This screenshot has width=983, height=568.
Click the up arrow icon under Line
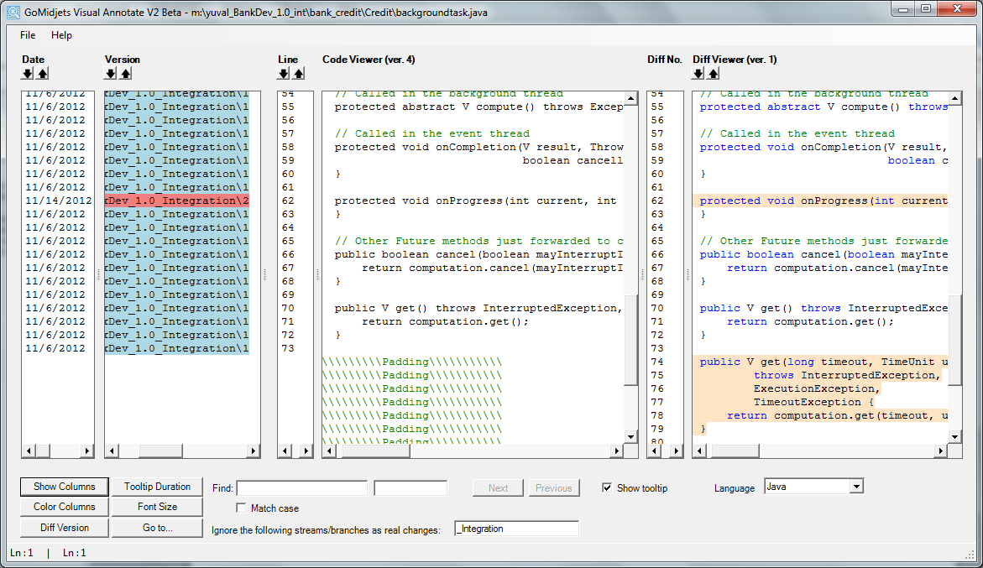(x=300, y=74)
